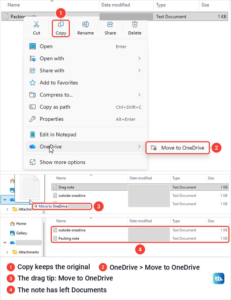This screenshot has height=300, width=231.
Task: Click Type header in the Drag note list
Action: click(176, 178)
